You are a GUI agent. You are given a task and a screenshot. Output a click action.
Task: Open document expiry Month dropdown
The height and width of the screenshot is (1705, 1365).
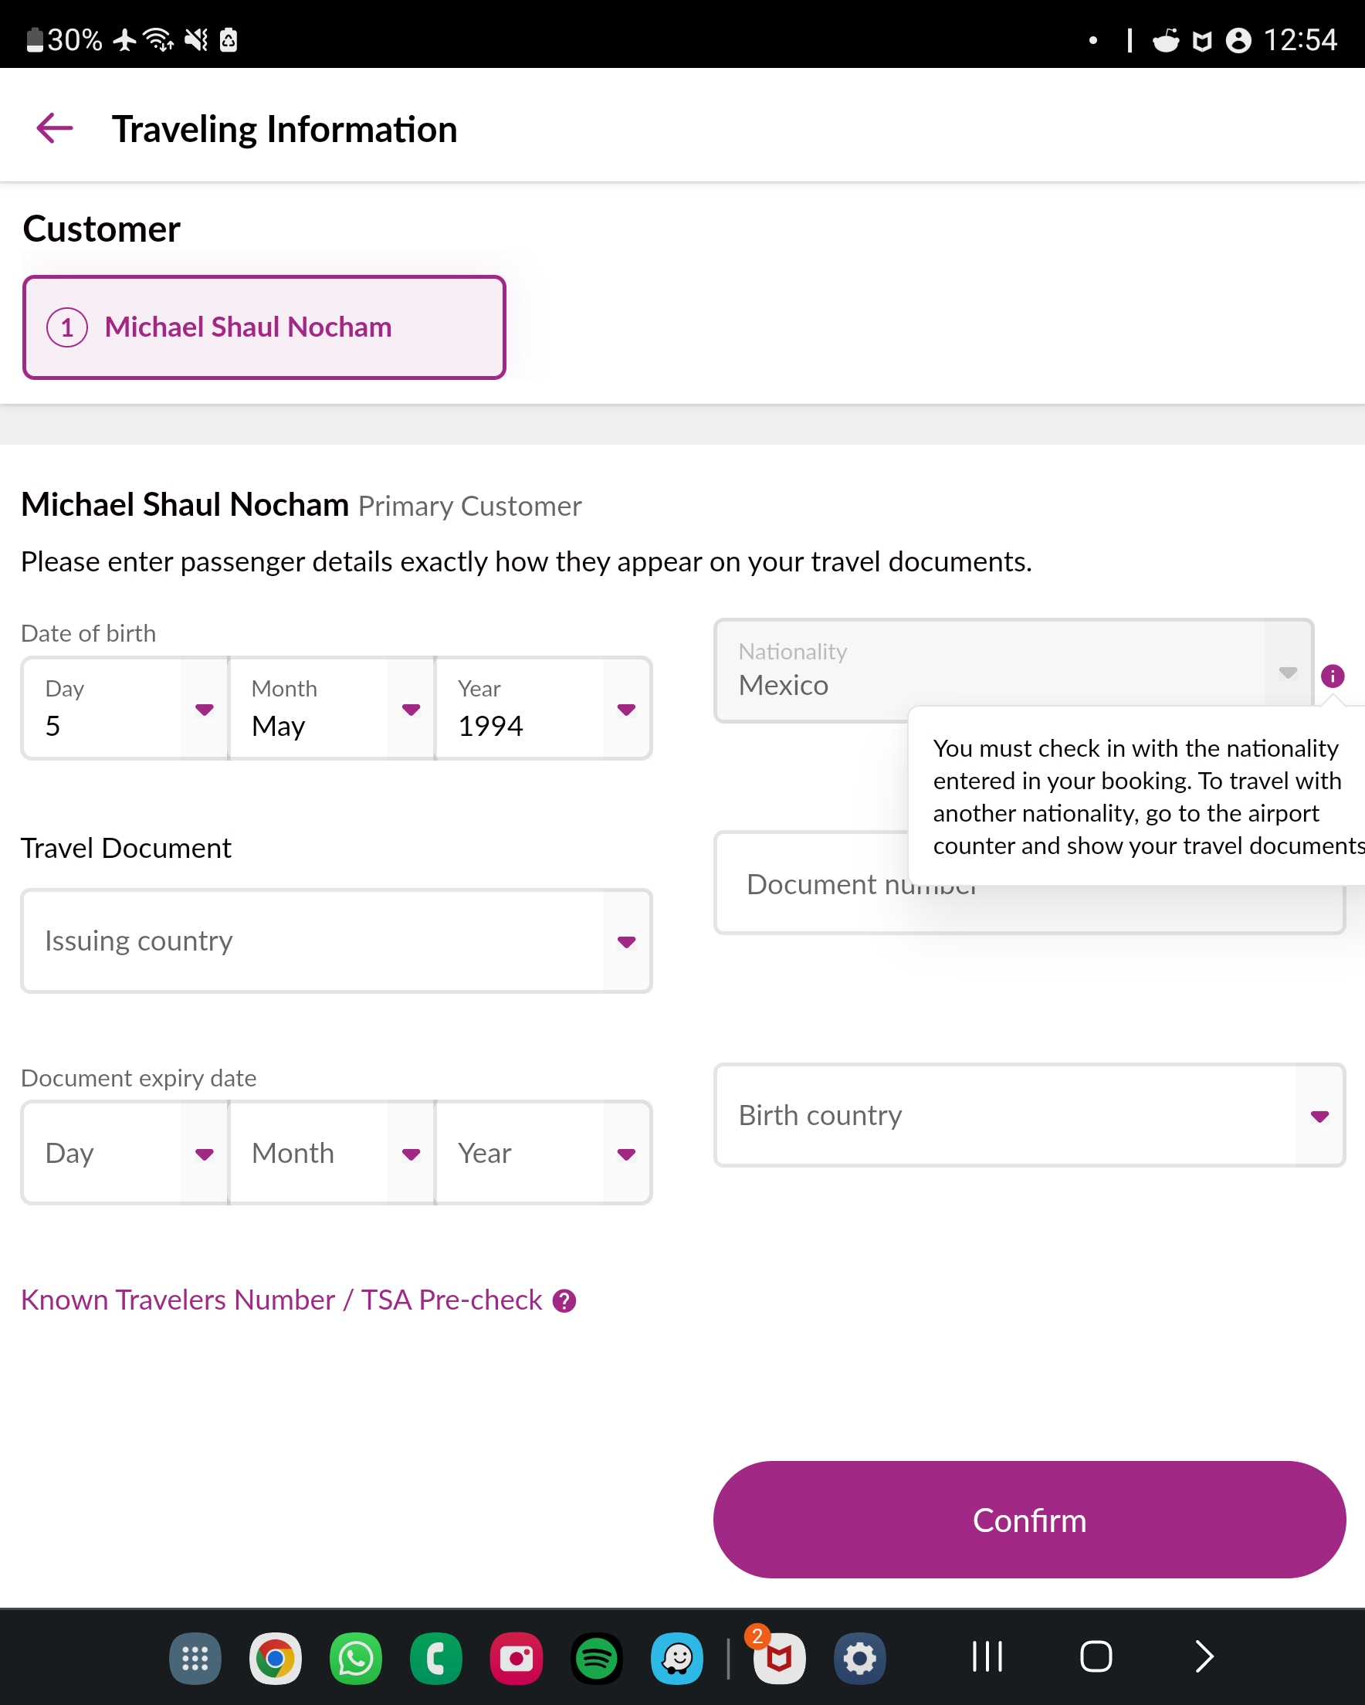(332, 1153)
